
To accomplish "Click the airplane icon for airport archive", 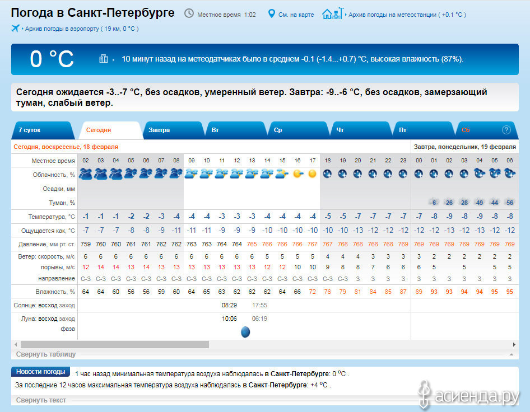I will tap(15, 28).
